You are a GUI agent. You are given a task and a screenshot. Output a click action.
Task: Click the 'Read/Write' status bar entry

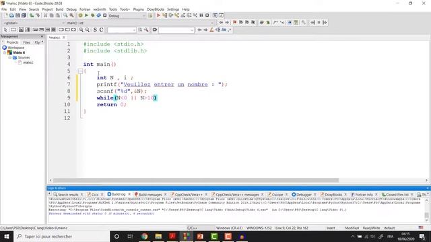click(371, 228)
